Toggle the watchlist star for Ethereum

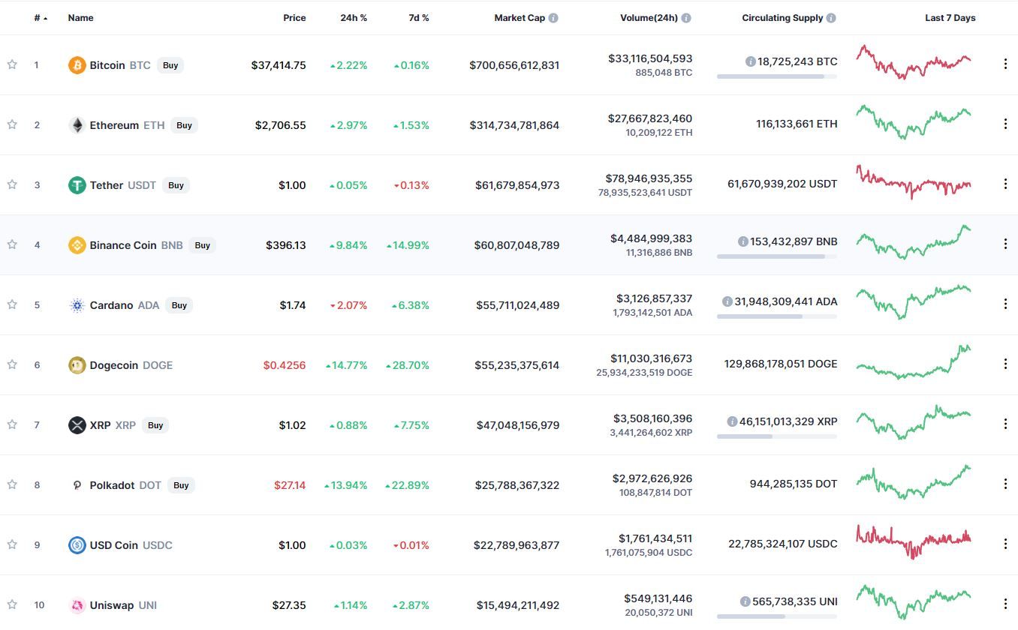point(12,124)
